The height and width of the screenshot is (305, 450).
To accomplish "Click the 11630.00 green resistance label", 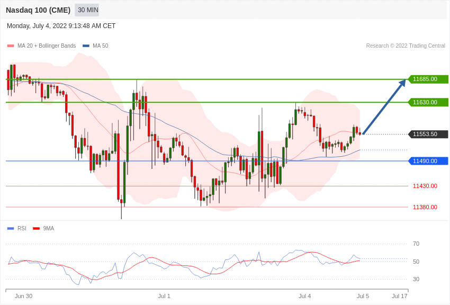I will point(428,102).
